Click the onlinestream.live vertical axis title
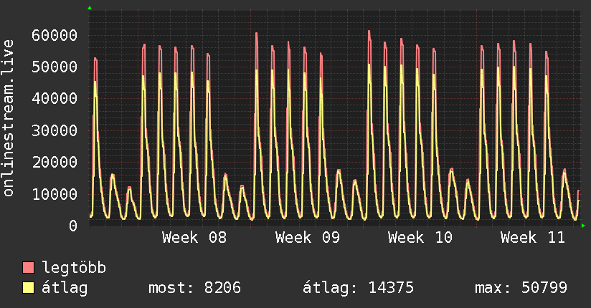 click(9, 118)
